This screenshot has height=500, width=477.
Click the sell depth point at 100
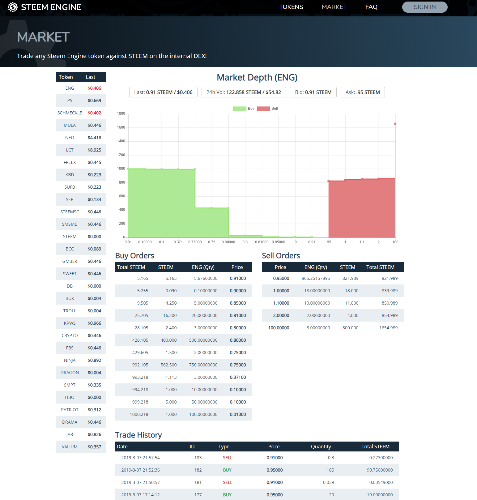[395, 124]
